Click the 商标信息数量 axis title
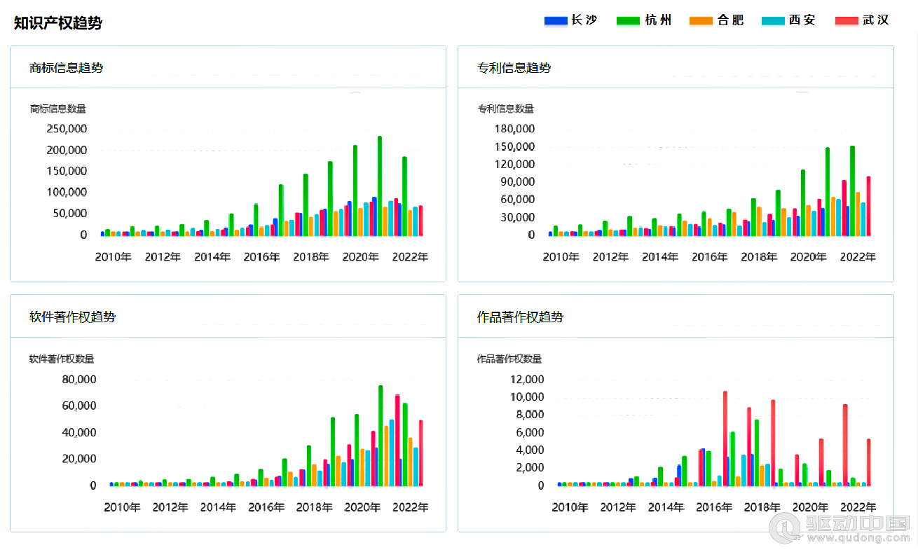Viewport: 918px width, 552px height. pyautogui.click(x=58, y=109)
